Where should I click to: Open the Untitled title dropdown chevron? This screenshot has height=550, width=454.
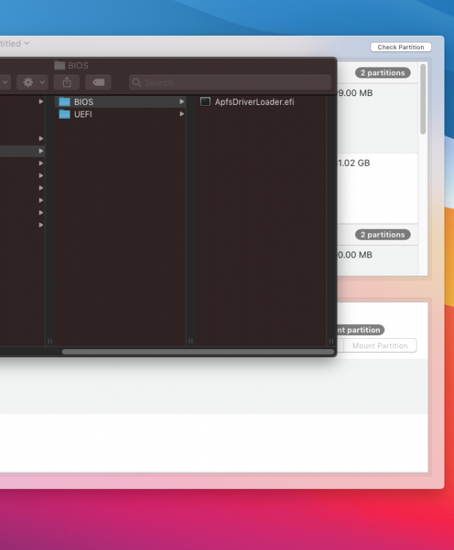point(27,43)
